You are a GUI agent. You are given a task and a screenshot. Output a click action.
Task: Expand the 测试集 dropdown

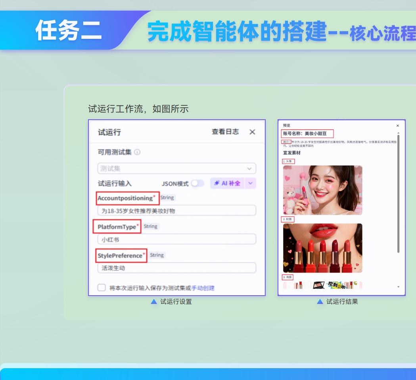pos(177,168)
